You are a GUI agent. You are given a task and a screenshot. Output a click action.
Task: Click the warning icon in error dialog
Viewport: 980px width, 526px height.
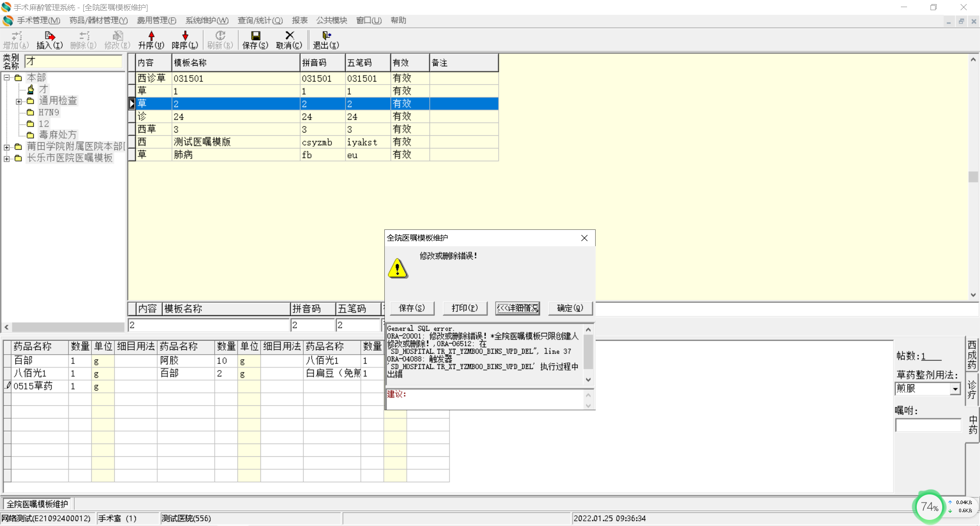coord(398,268)
